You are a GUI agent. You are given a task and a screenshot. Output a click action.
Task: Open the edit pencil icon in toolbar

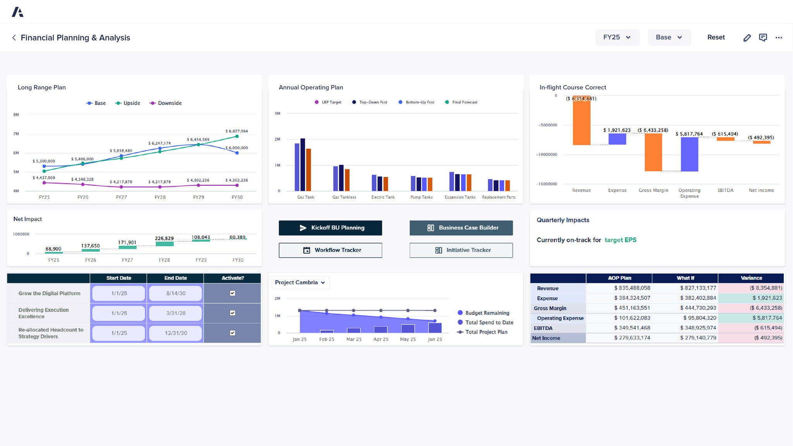click(x=747, y=37)
